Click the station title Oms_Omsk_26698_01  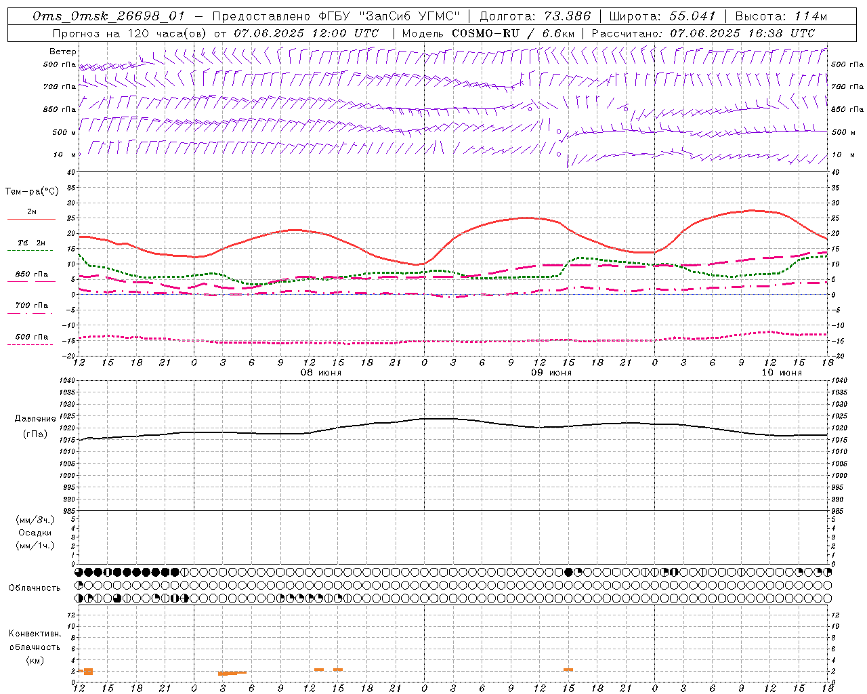point(108,16)
